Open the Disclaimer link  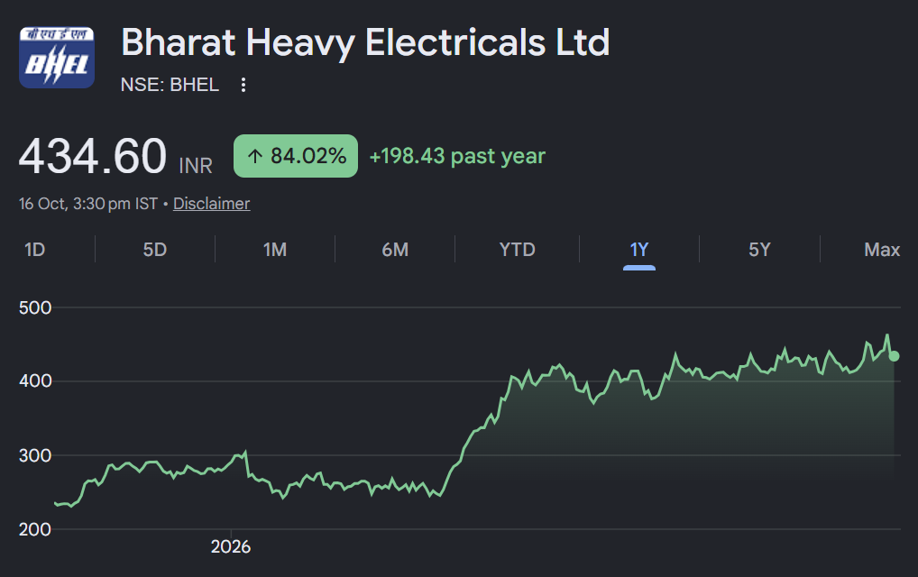click(211, 204)
